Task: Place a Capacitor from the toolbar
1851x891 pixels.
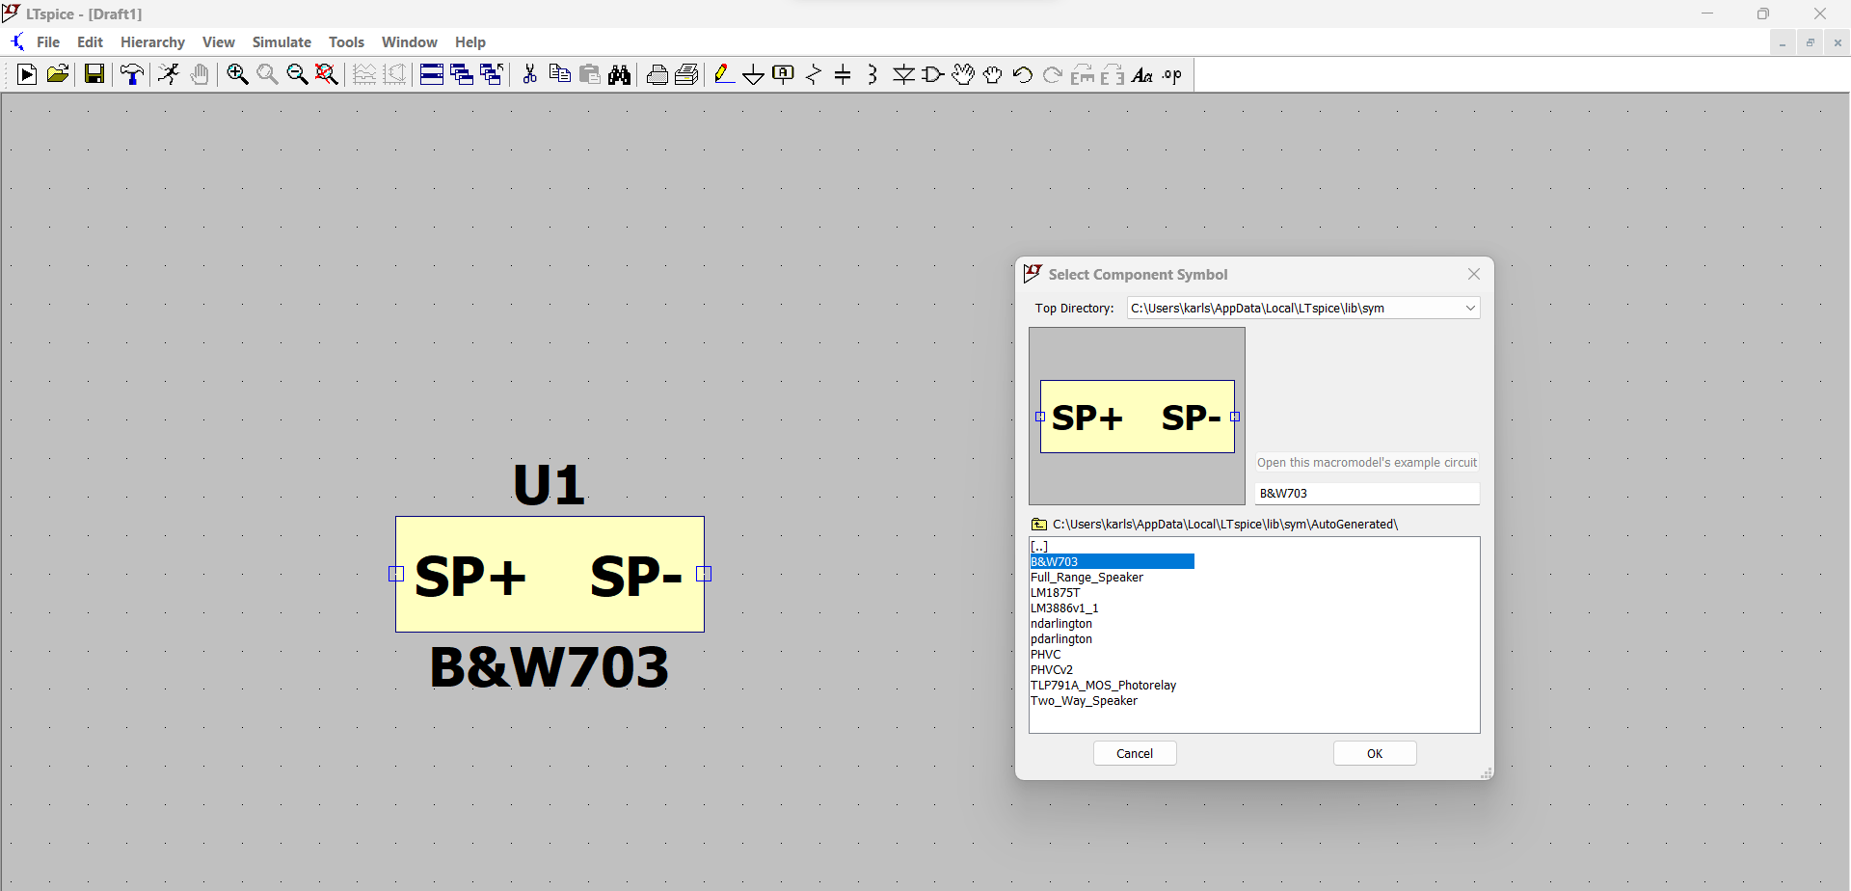Action: tap(843, 74)
